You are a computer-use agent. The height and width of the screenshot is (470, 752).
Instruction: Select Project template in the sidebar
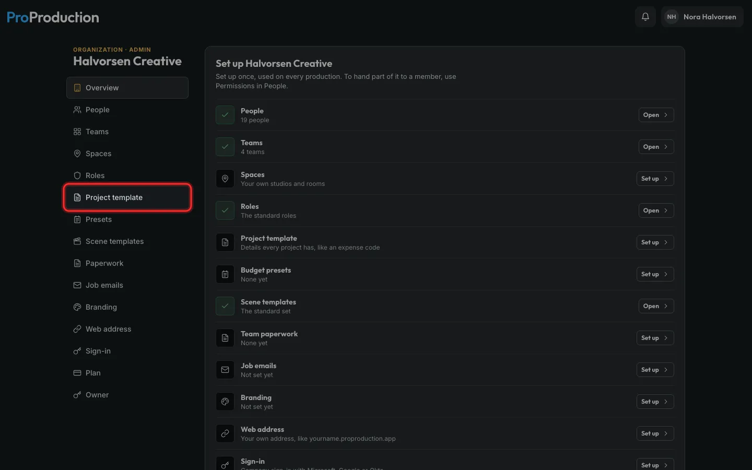(x=127, y=197)
